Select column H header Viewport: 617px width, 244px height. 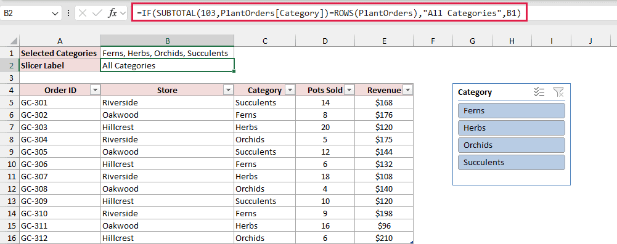coord(512,41)
